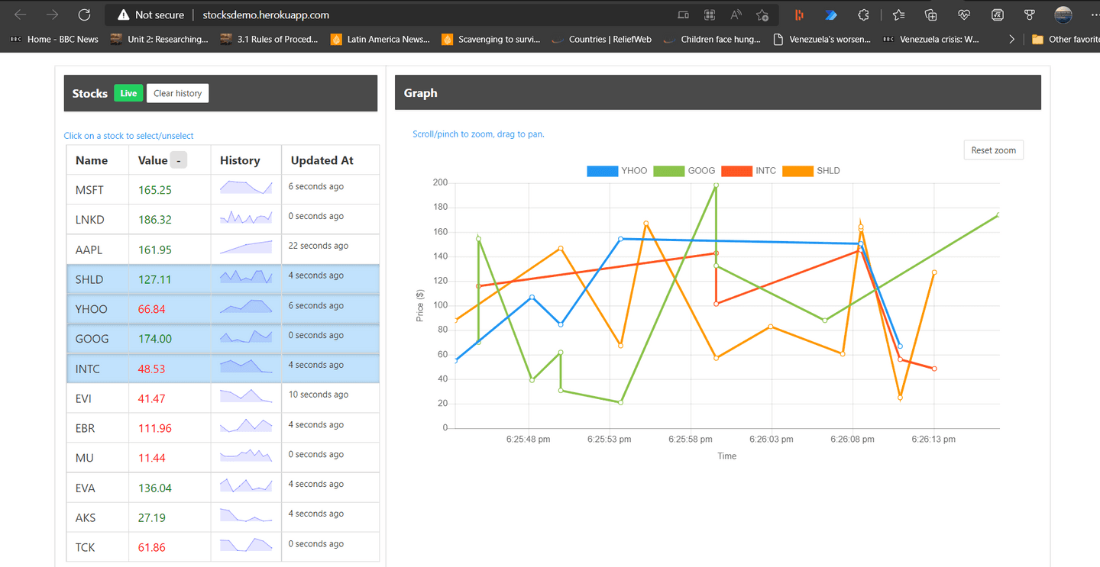
Task: Click the AAPL history sparkline
Action: (246, 246)
